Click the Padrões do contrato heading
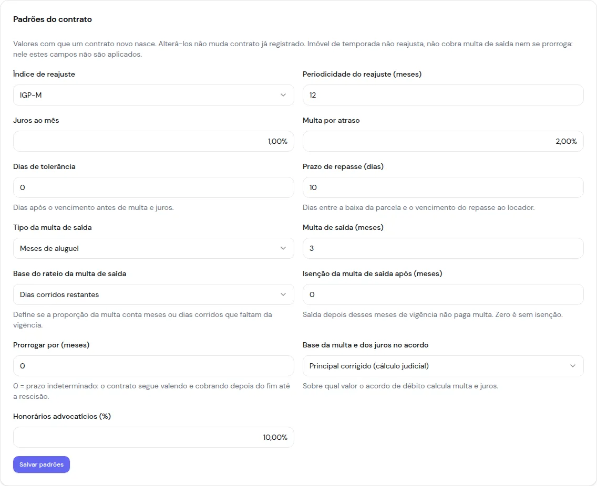Image resolution: width=597 pixels, height=486 pixels. pos(53,19)
